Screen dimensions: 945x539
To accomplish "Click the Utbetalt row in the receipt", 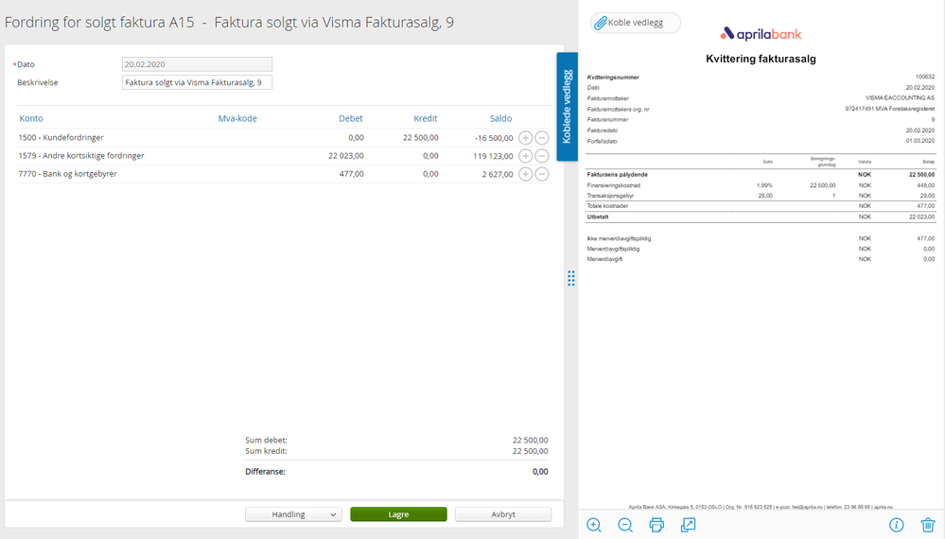I will click(761, 217).
